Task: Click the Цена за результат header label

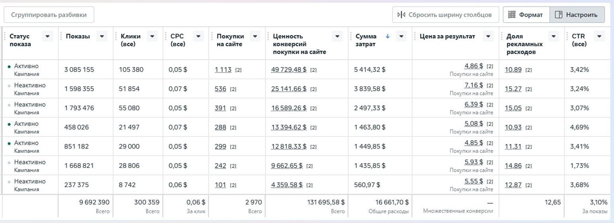Action: click(x=447, y=36)
